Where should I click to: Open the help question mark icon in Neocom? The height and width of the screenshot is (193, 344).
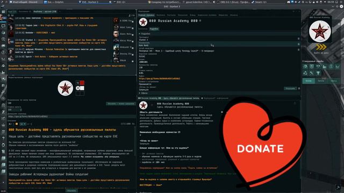point(3,138)
